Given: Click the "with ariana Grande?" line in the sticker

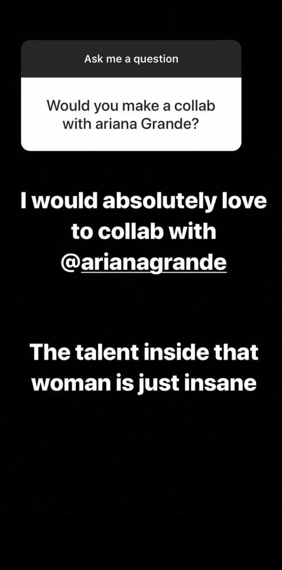Looking at the screenshot, I should (131, 124).
